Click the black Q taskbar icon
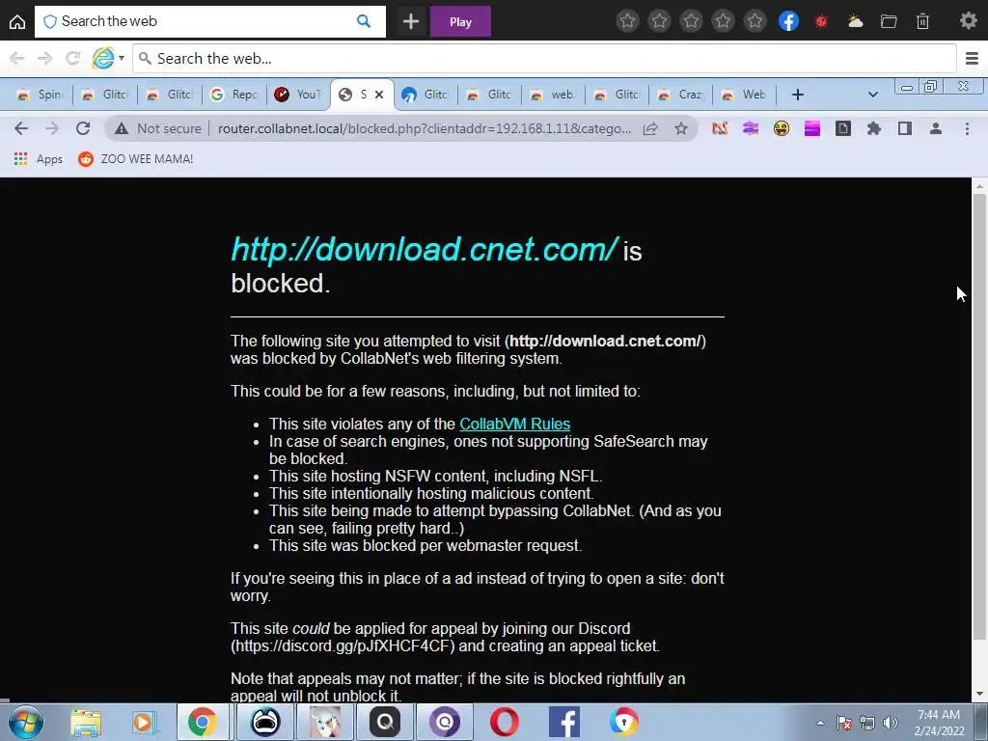 click(x=384, y=723)
